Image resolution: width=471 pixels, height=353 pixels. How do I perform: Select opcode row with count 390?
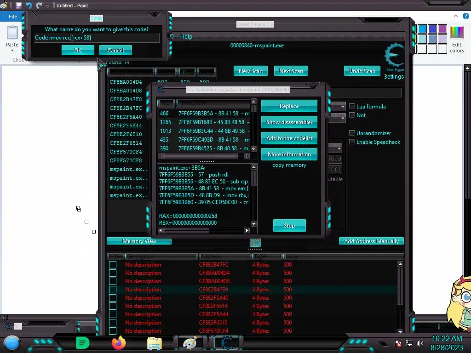204,148
